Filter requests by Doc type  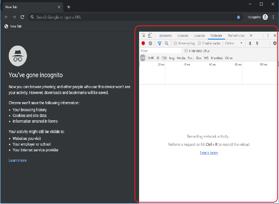(199, 58)
